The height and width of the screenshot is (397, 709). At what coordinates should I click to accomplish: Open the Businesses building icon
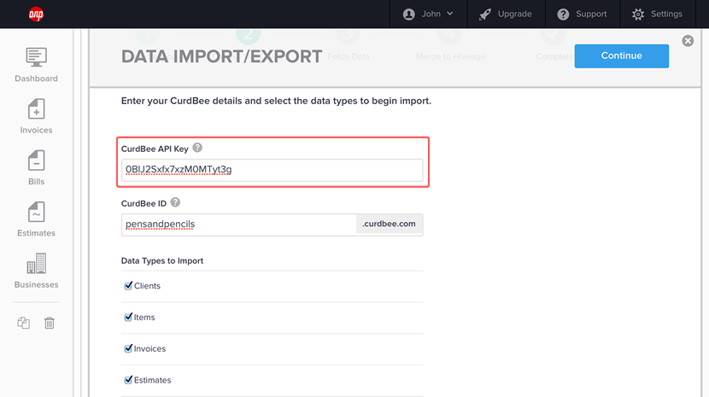pyautogui.click(x=36, y=264)
